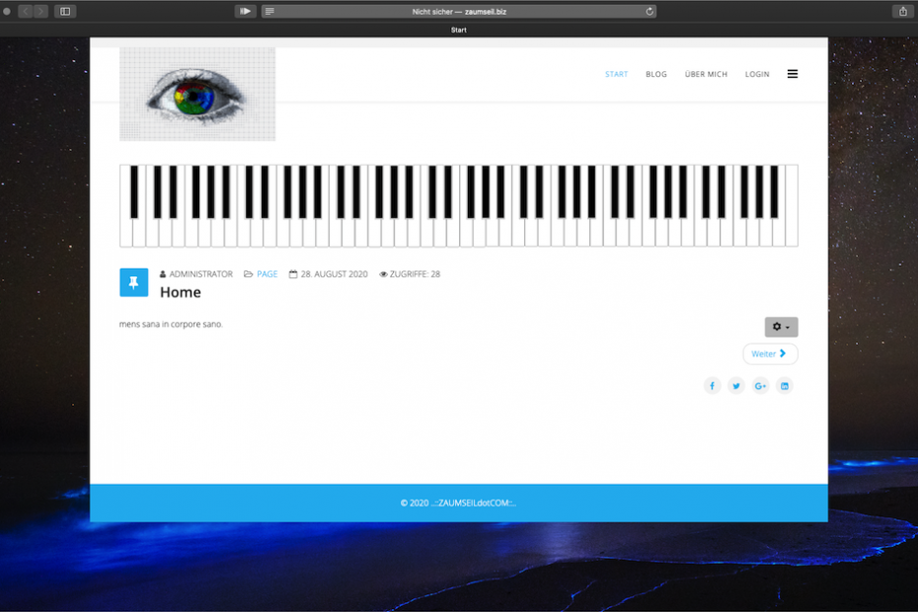Open the Reader view icon in address bar
The width and height of the screenshot is (918, 612).
coord(270,11)
